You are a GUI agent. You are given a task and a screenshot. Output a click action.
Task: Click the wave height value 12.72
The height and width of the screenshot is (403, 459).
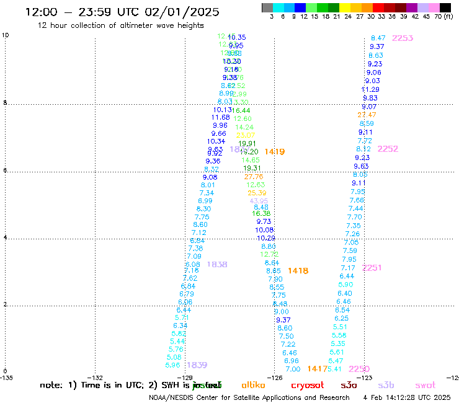point(269,254)
